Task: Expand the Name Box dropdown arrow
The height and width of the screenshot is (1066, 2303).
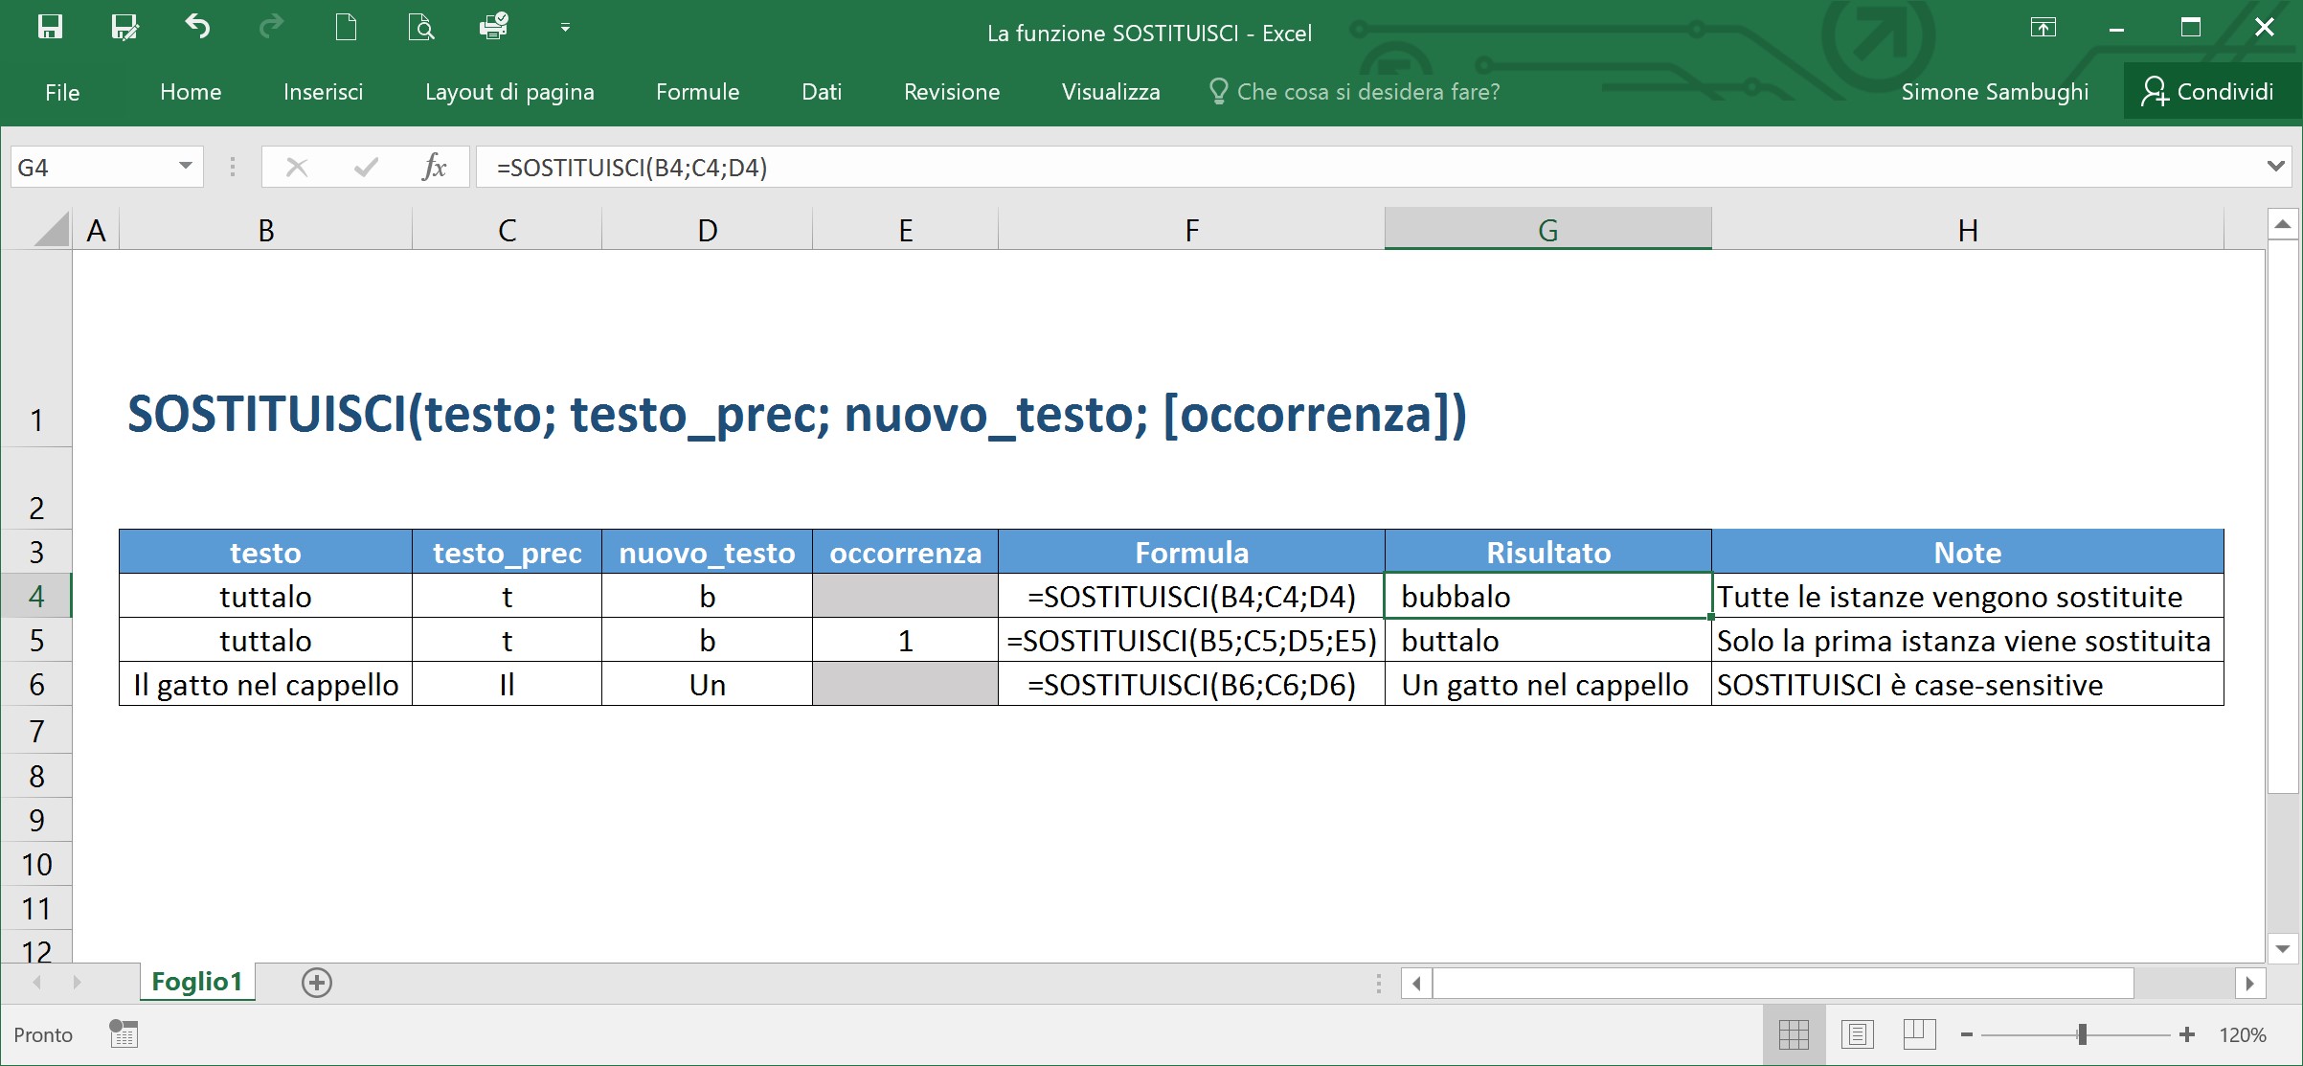Action: point(186,167)
